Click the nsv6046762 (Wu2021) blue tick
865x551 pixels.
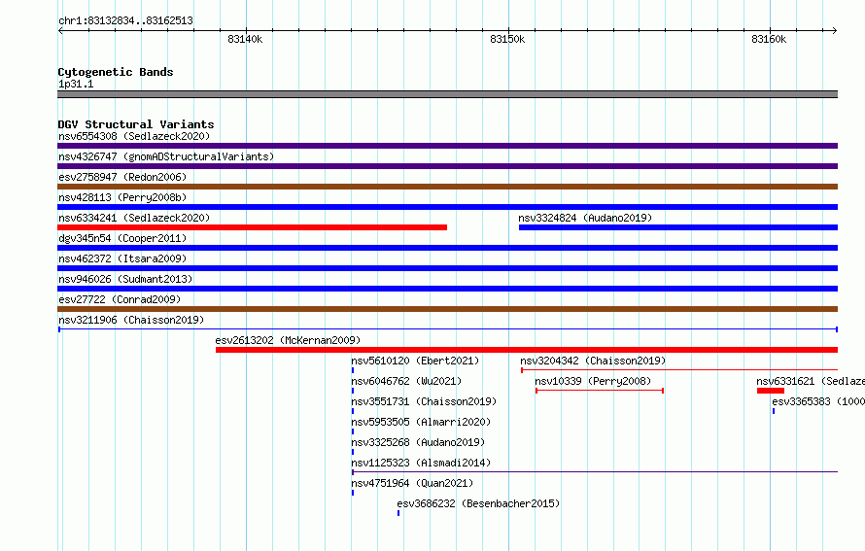pyautogui.click(x=353, y=391)
